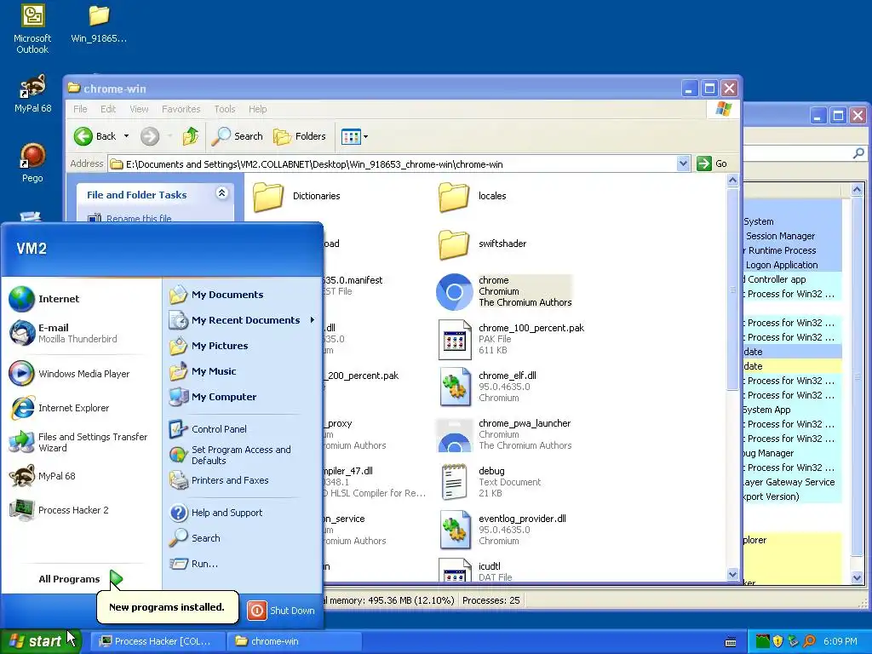
Task: Click the Up folder toolbar icon
Action: (x=190, y=136)
